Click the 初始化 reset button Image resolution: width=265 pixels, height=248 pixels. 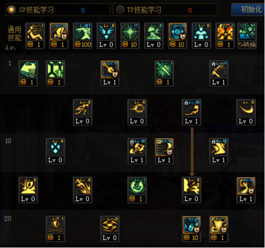click(248, 10)
